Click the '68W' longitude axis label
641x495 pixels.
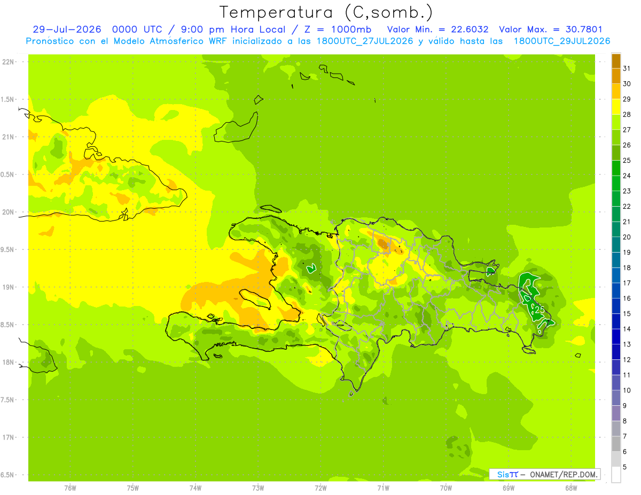point(571,488)
